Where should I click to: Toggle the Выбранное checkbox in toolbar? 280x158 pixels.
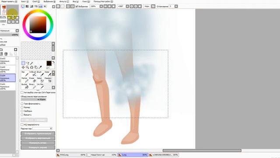pos(77,7)
